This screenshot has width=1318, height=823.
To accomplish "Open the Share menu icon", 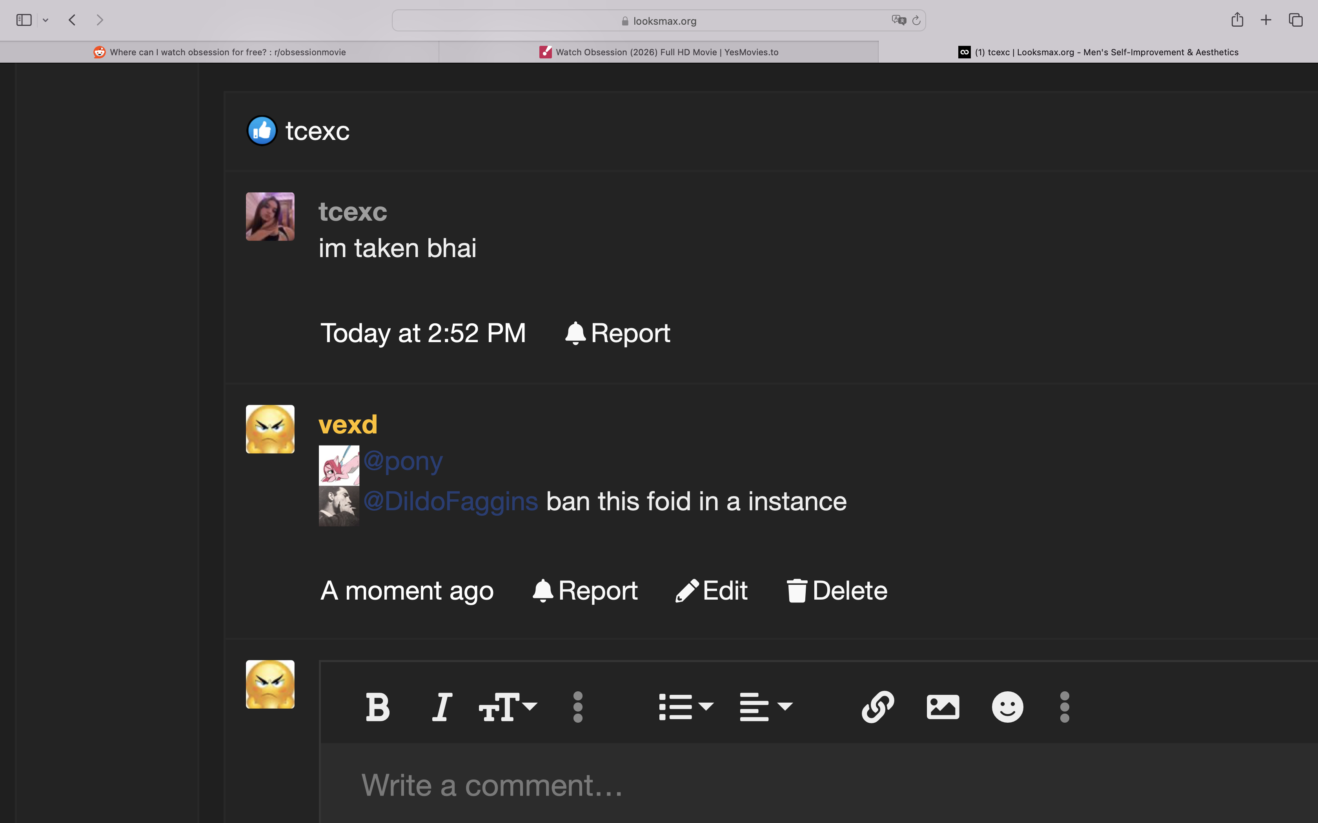I will [x=1237, y=20].
